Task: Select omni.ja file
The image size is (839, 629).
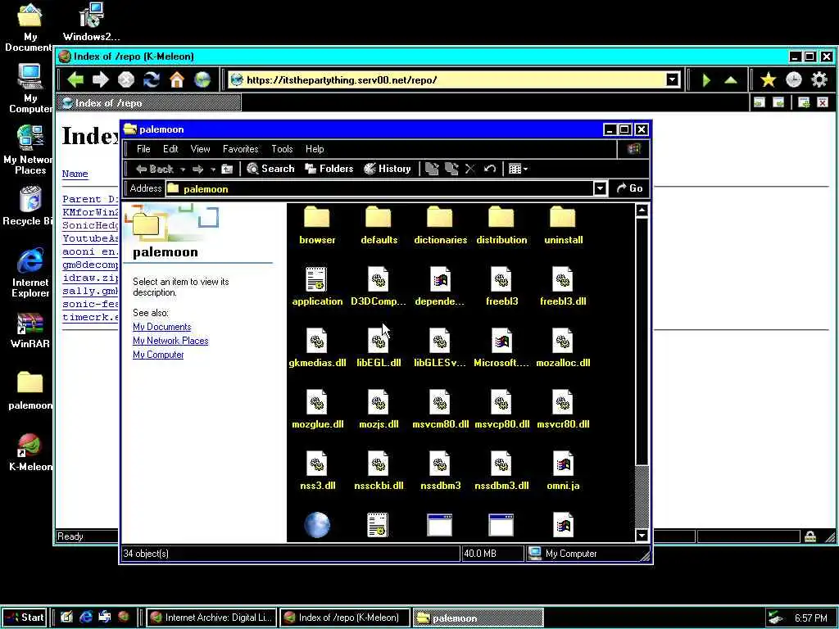Action: tap(563, 471)
